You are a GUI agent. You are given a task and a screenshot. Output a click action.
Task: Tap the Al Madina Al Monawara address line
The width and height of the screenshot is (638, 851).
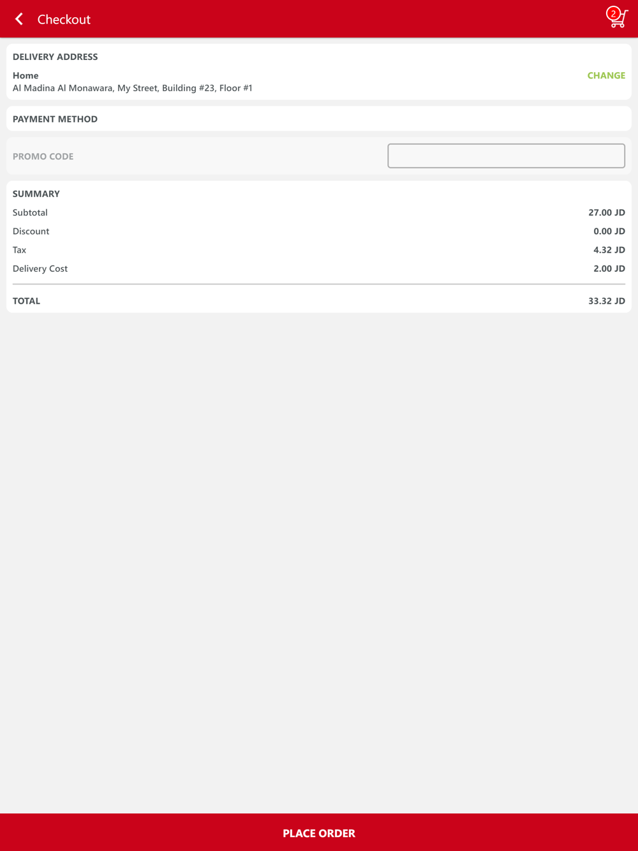point(133,88)
